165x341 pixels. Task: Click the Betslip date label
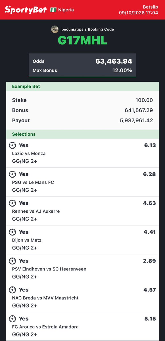(x=139, y=13)
